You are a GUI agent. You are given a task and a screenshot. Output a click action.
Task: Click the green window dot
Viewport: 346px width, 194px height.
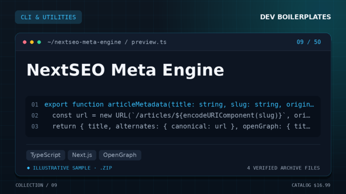click(39, 42)
